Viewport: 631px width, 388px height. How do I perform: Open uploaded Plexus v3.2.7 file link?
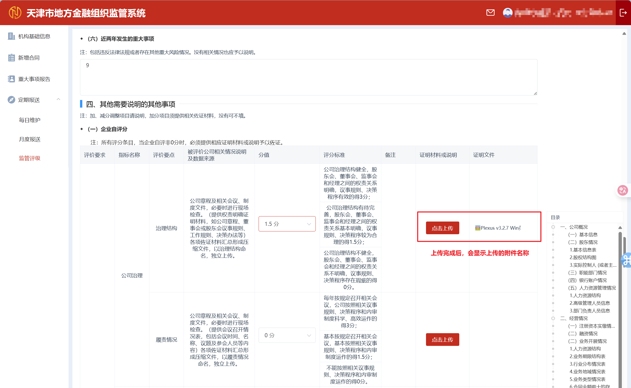pos(499,228)
